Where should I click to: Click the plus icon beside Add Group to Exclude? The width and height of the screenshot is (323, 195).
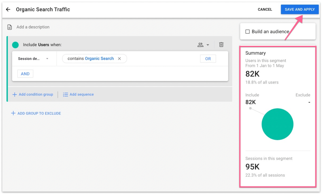tap(13, 113)
